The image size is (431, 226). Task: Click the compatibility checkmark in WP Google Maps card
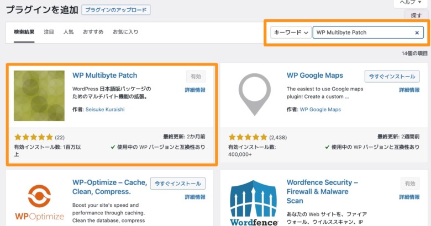(327, 147)
